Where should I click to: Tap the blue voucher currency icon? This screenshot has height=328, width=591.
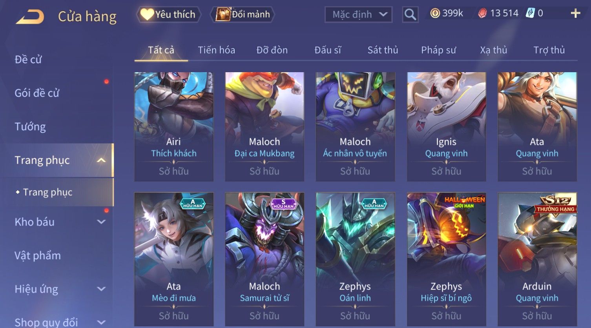tap(530, 13)
